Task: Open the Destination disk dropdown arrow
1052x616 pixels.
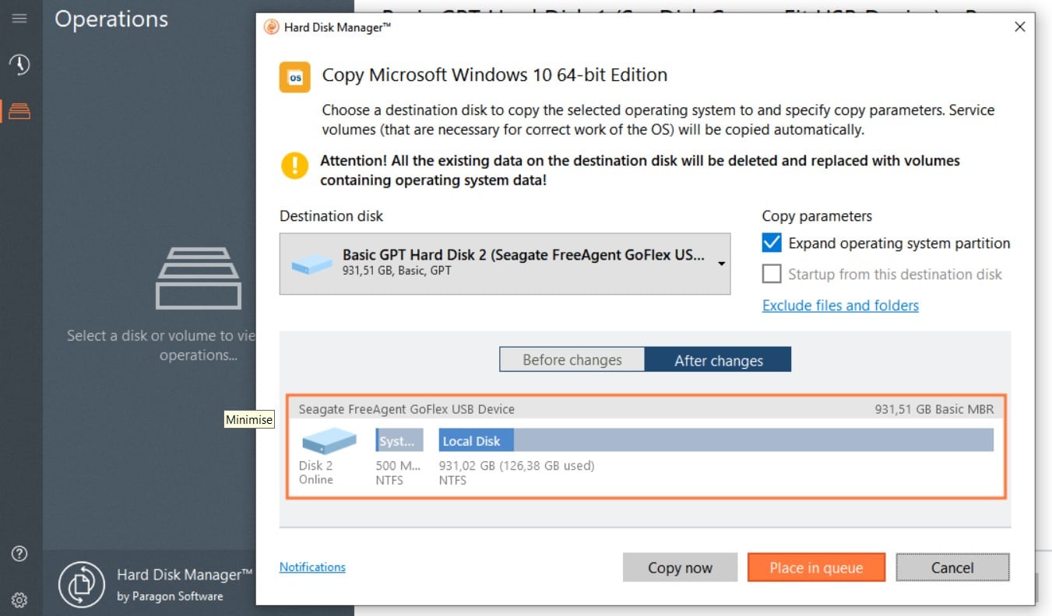Action: tap(722, 264)
